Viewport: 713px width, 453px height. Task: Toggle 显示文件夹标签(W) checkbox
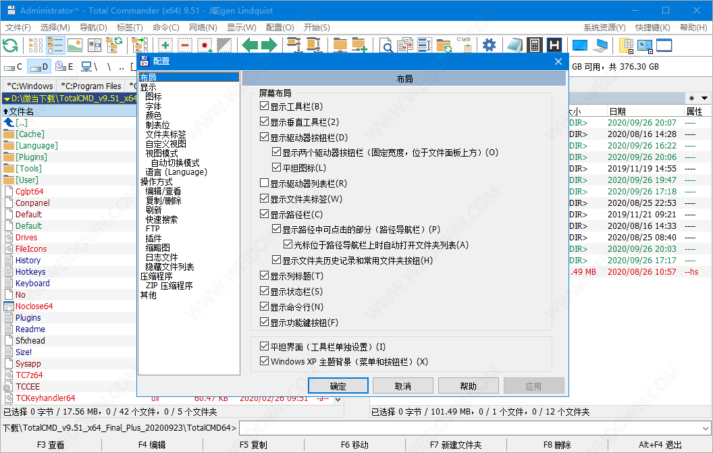pos(264,198)
